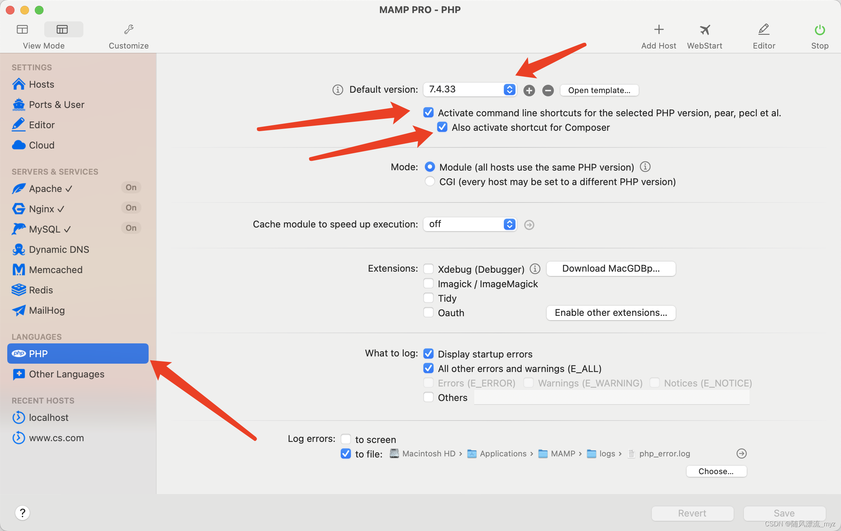The image size is (841, 531).
Task: Click the Others log text field
Action: click(611, 398)
